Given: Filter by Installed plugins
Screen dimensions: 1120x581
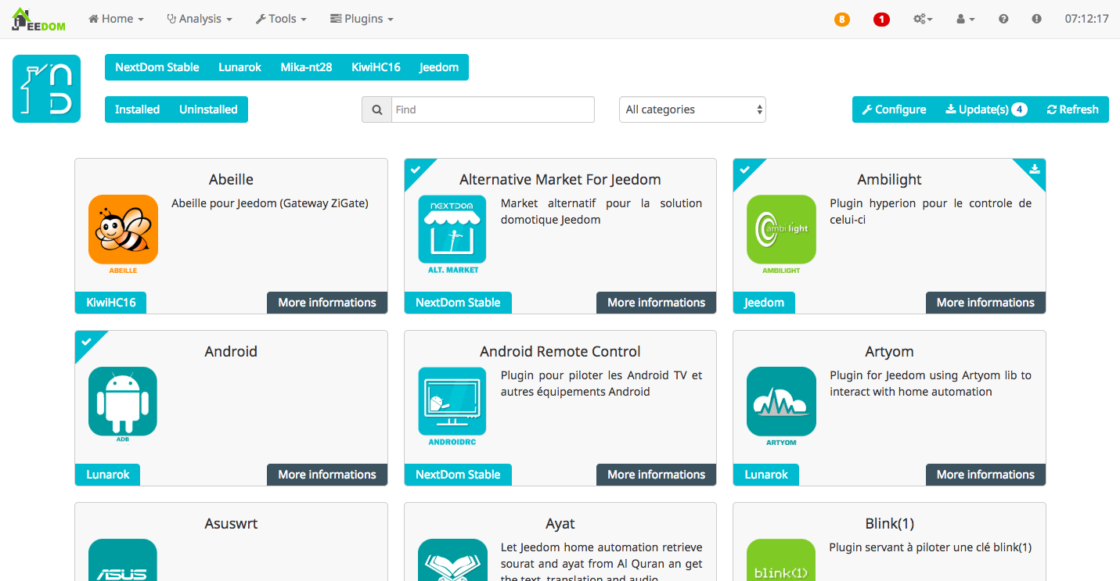Looking at the screenshot, I should click(x=138, y=109).
